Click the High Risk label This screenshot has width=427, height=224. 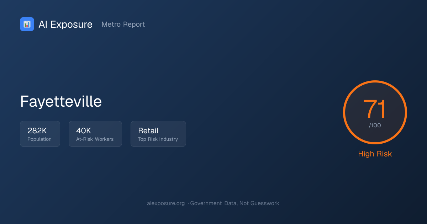pyautogui.click(x=375, y=154)
